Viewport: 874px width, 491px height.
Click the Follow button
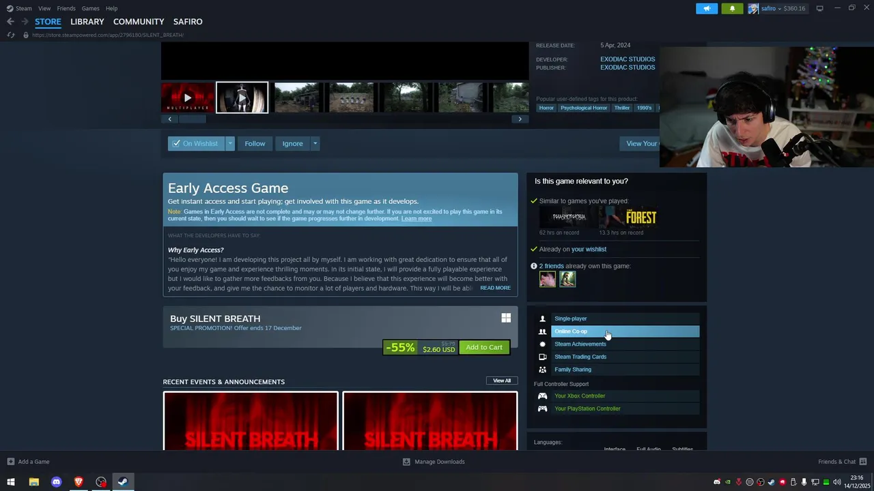(x=255, y=143)
